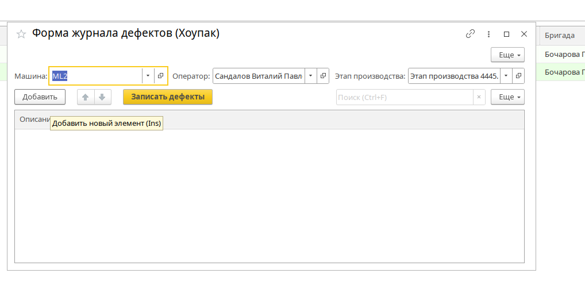Open the selected Машина record icon
The image size is (585, 308).
click(161, 76)
